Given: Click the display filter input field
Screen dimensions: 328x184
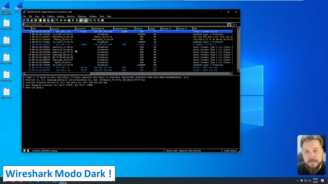Looking at the screenshot, I should coord(126,25).
